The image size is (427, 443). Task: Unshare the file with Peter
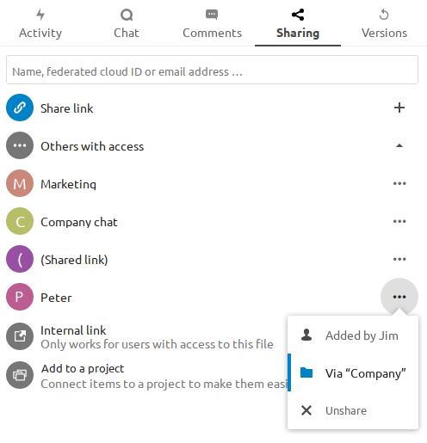click(x=353, y=410)
